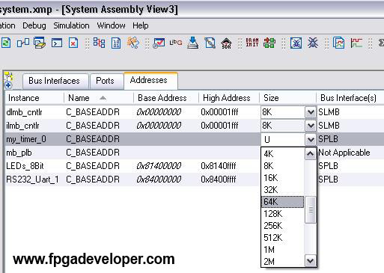Click the red green waveform graph icon
The width and height of the screenshot is (384, 273).
click(x=356, y=43)
